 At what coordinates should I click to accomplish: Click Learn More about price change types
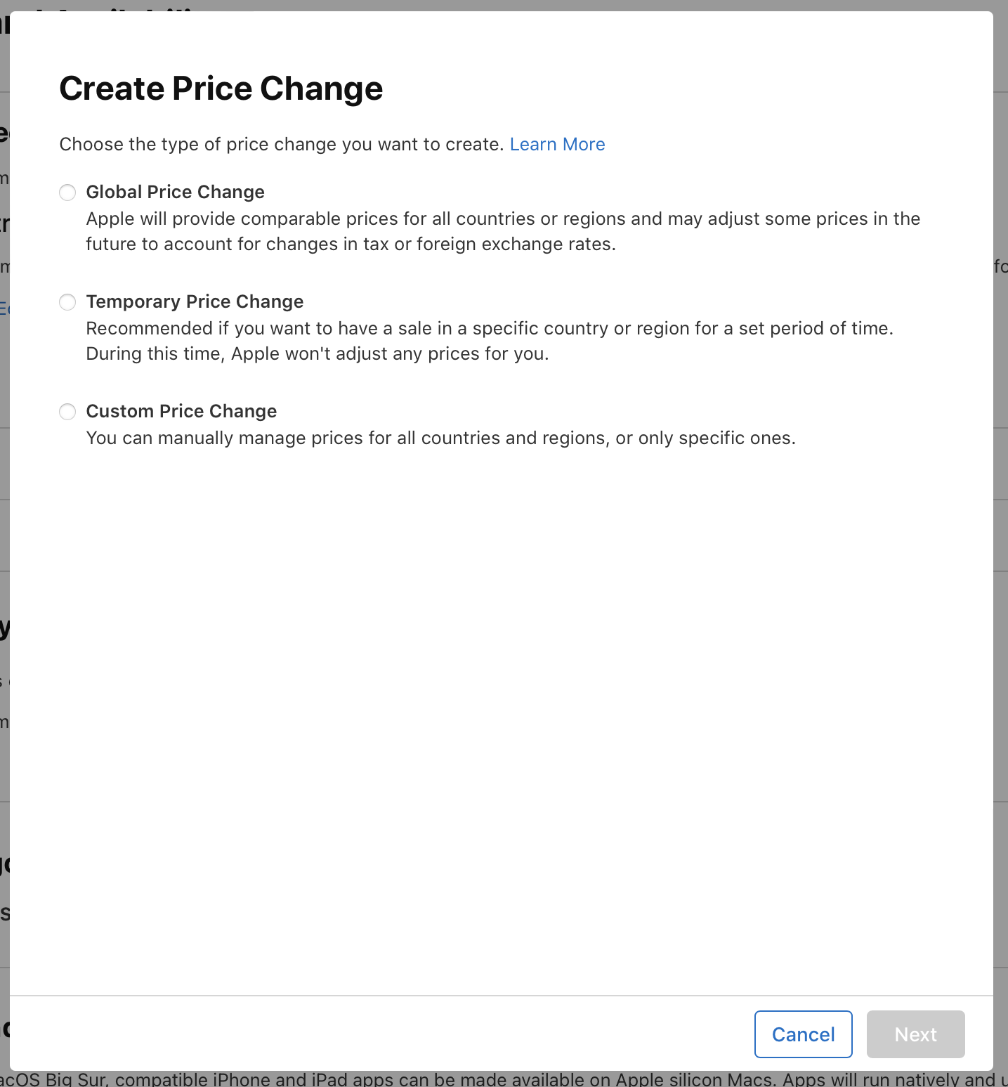[x=557, y=144]
